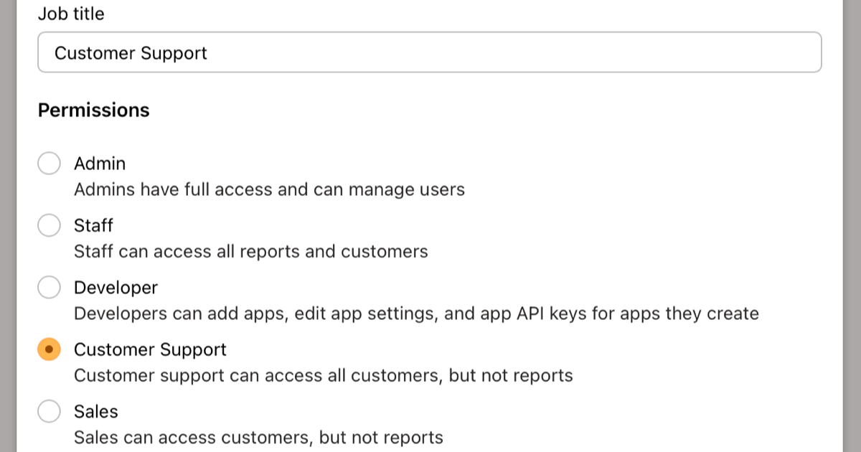The height and width of the screenshot is (452, 861).
Task: Click the Admin label text
Action: [x=100, y=163]
